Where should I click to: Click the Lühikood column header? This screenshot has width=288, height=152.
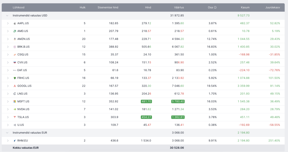[x=18, y=8]
